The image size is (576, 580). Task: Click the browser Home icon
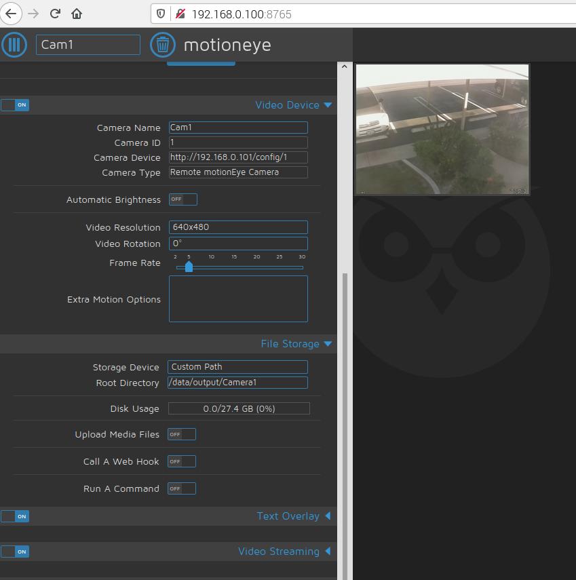(x=77, y=14)
